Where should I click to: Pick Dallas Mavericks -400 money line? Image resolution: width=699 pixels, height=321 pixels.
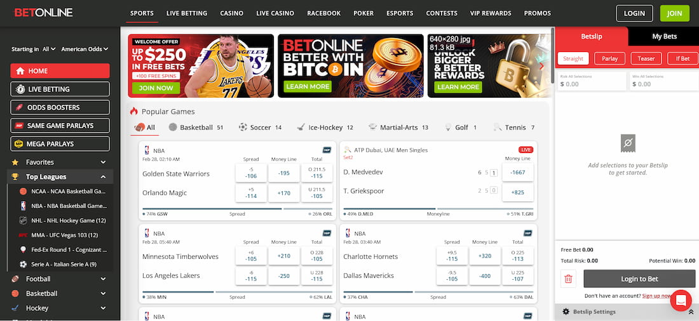pos(485,276)
